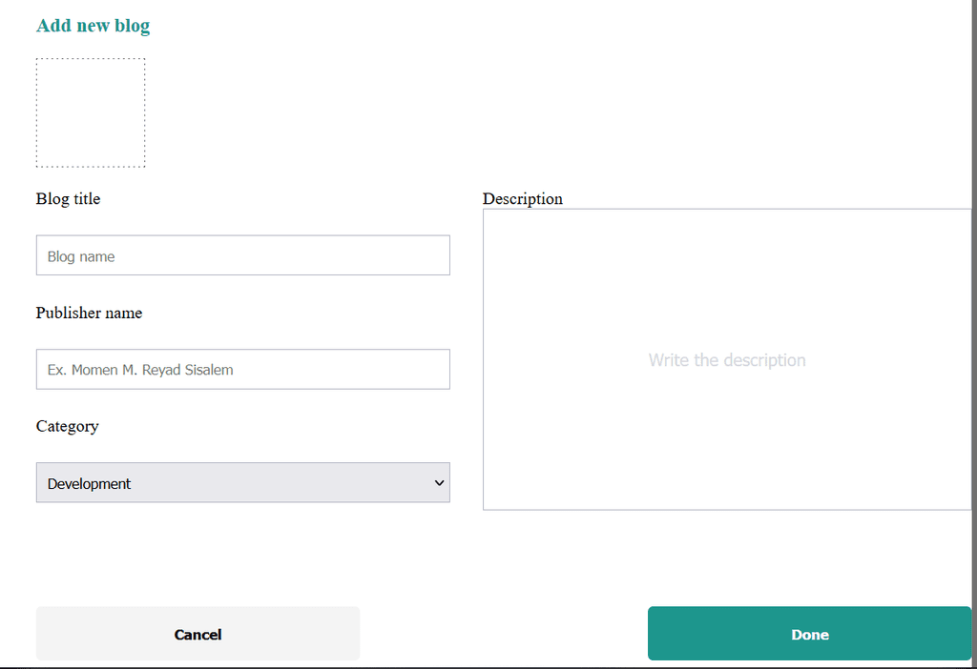Click the Category label
977x669 pixels.
point(68,427)
